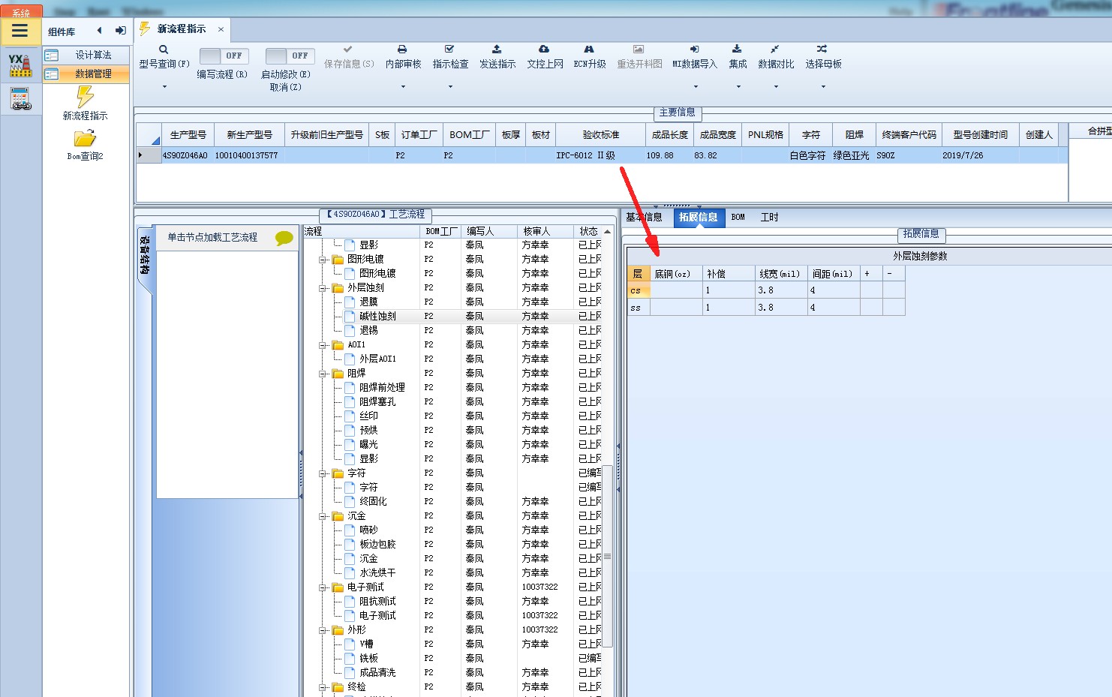Open the hamburger main menu

coord(20,31)
